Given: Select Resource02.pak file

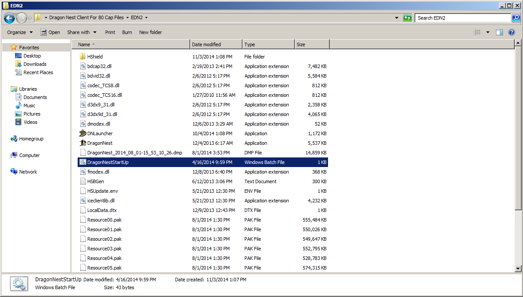Looking at the screenshot, I should 104,239.
